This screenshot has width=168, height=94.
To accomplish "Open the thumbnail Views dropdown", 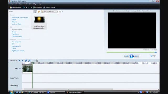I will tap(61, 11).
